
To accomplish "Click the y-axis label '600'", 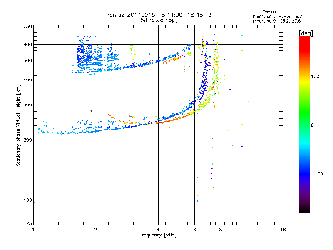I will click(28, 45).
